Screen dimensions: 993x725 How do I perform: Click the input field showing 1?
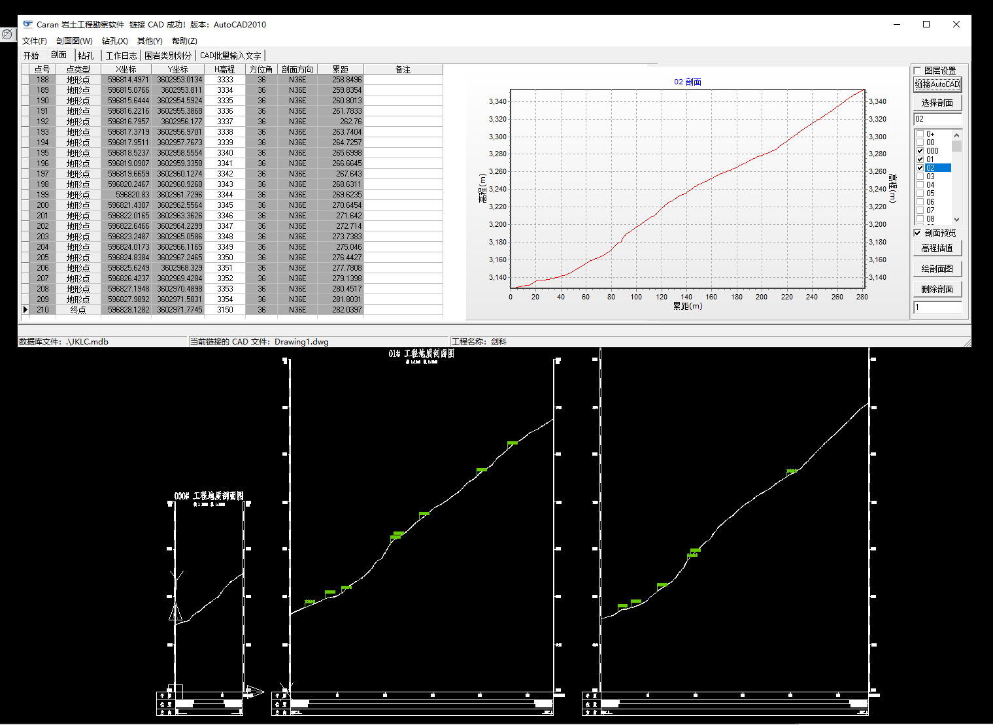pyautogui.click(x=937, y=307)
